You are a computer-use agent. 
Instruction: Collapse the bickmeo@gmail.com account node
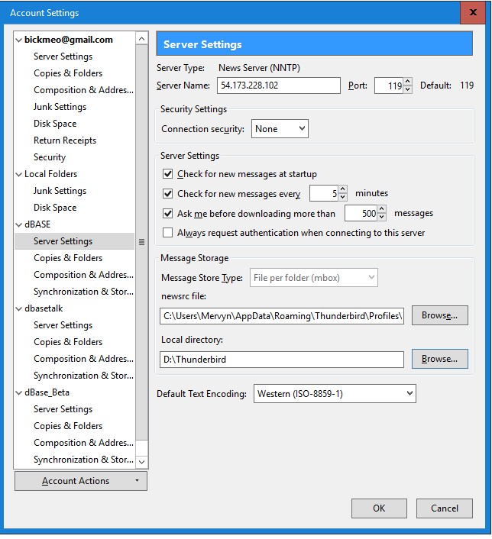point(19,40)
